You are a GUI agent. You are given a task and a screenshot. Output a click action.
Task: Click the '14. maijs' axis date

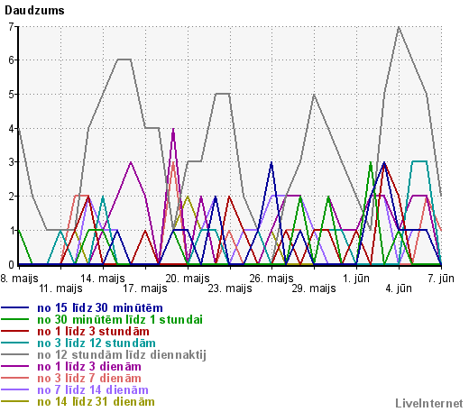click(103, 279)
